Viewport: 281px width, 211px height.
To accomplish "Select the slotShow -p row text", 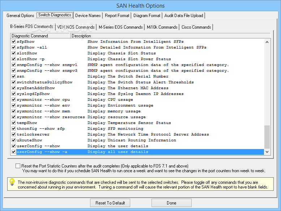I will (31, 59).
